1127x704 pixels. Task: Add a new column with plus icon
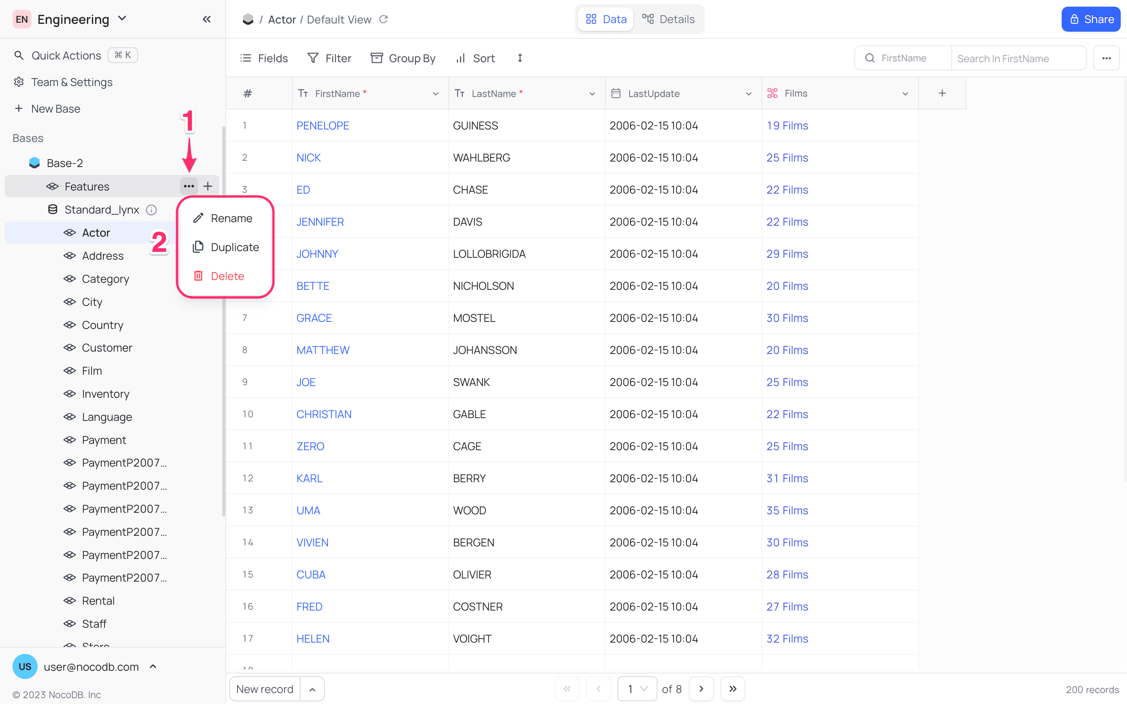[x=942, y=93]
